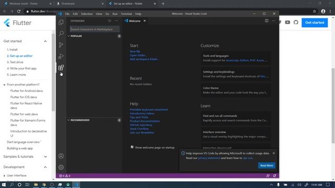Click the errors and warnings status indicator
The image size is (335, 188).
65,176
